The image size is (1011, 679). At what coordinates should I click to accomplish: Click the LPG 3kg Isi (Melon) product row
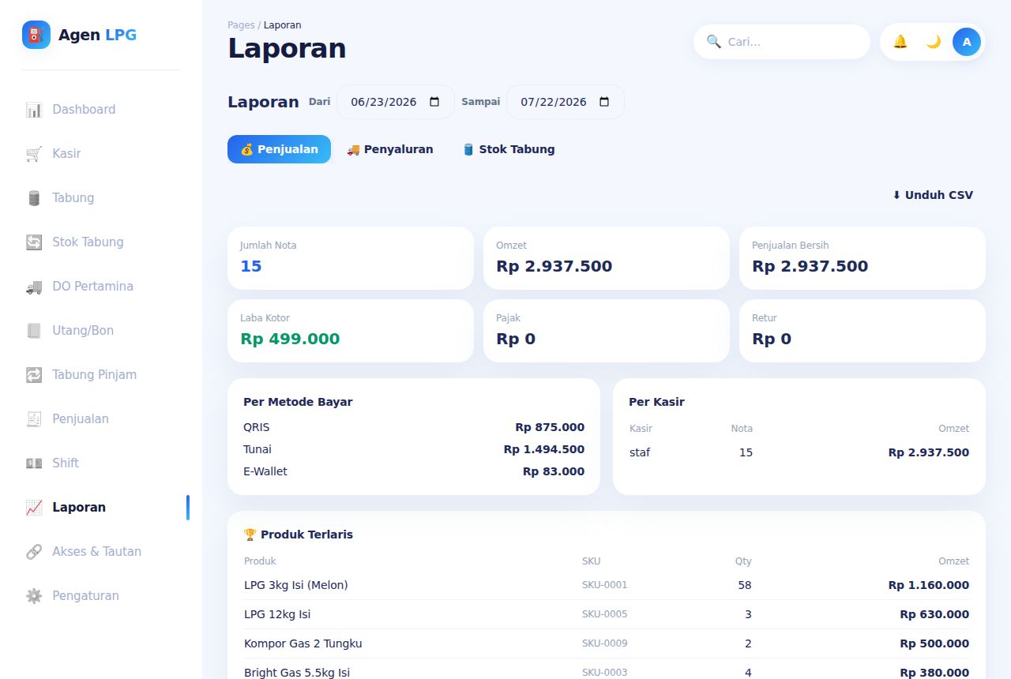point(607,585)
